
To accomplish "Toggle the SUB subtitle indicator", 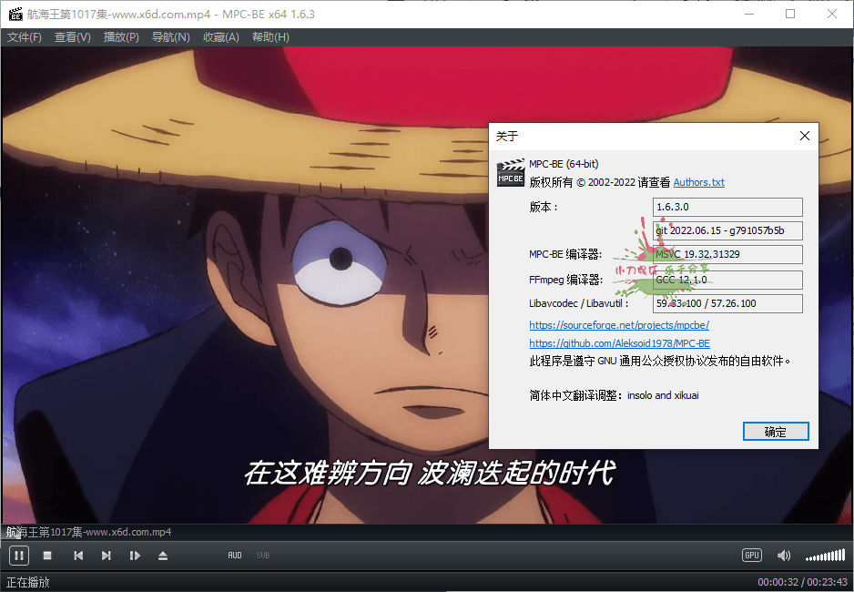I will 262,555.
